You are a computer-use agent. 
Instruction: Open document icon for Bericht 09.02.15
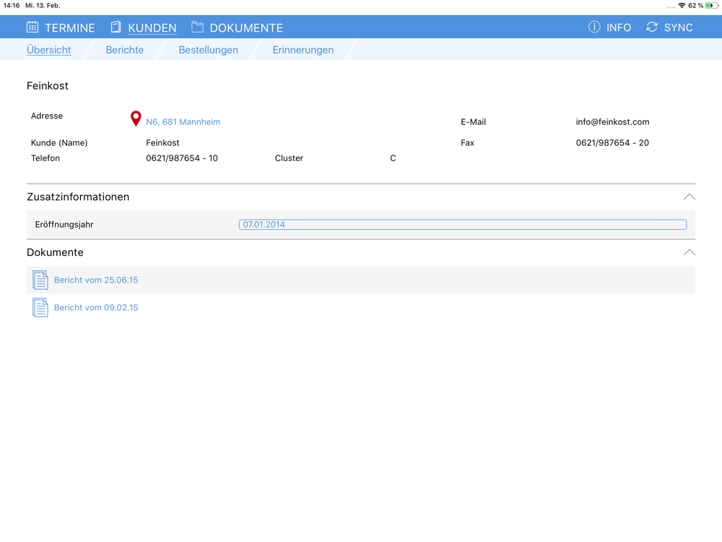click(x=40, y=308)
